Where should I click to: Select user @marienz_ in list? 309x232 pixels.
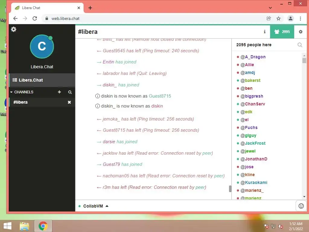tap(252, 190)
